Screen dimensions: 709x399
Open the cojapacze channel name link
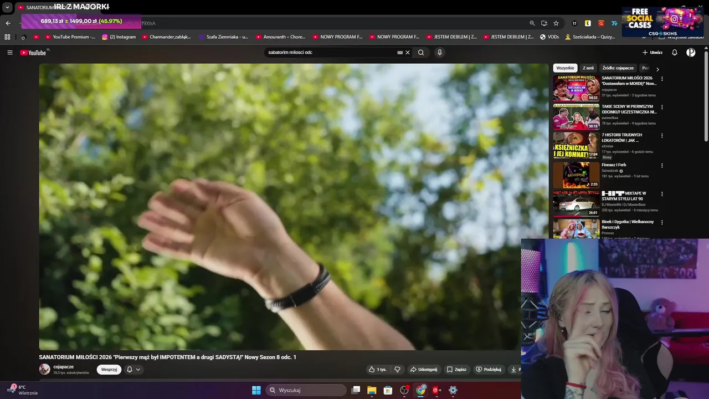(x=64, y=367)
